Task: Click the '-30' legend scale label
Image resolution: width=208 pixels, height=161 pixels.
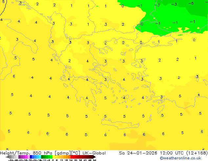Action: click(30, 160)
